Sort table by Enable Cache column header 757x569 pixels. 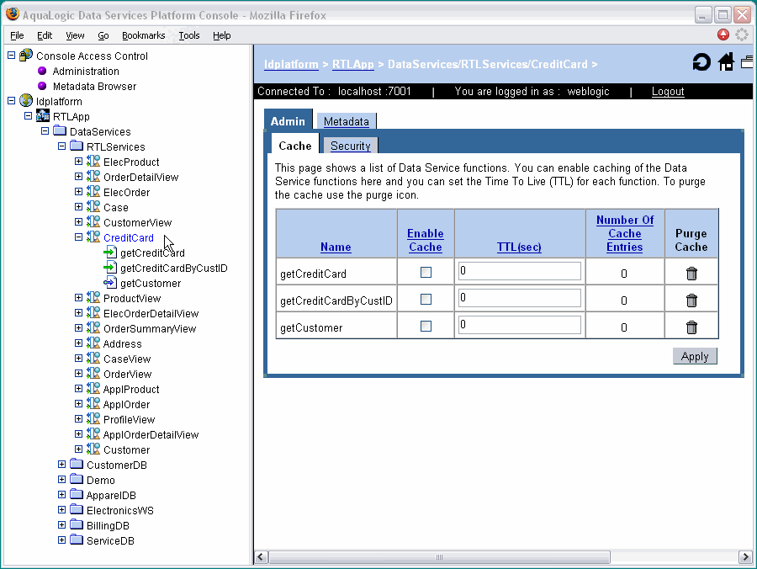tap(426, 240)
